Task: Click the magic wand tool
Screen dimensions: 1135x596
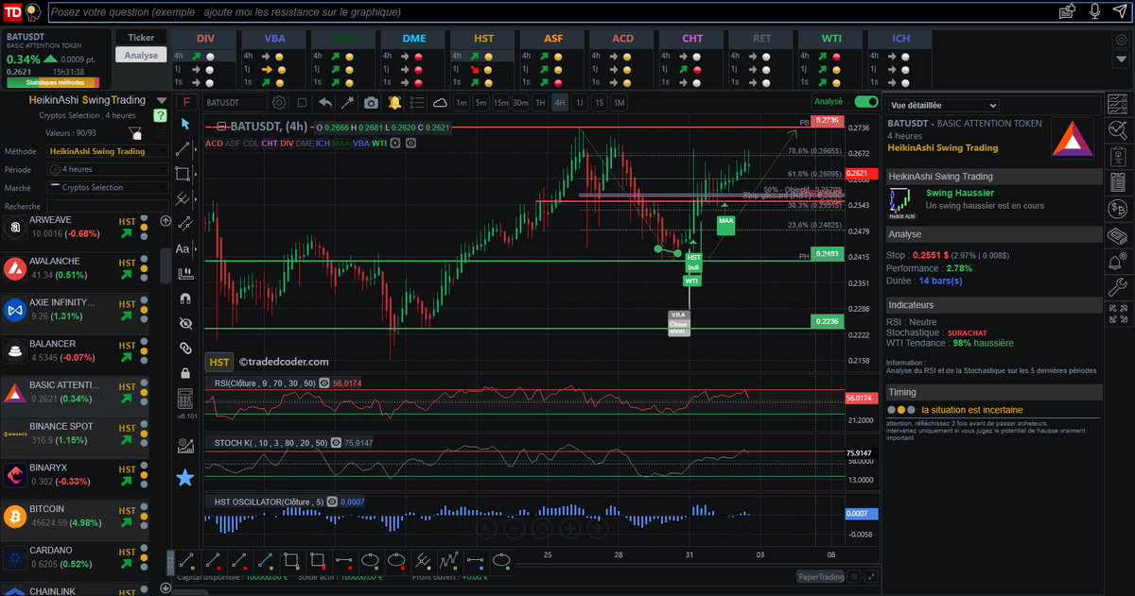Action: 347,102
